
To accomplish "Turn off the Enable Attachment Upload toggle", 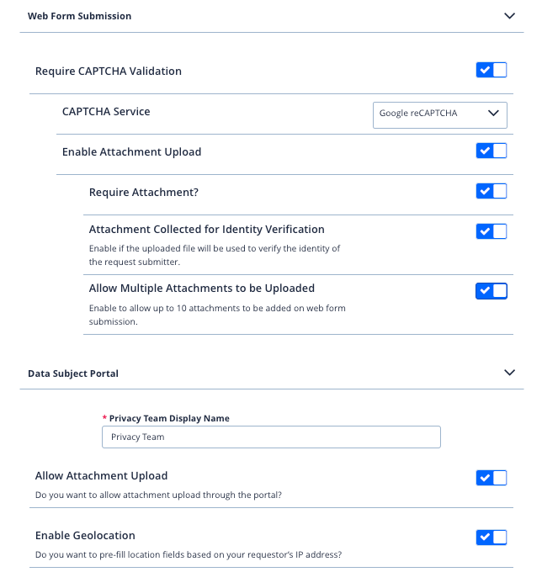I will pos(492,151).
